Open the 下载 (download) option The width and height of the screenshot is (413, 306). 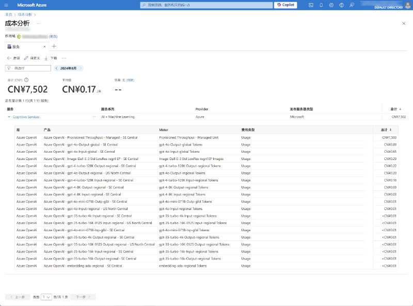point(50,58)
